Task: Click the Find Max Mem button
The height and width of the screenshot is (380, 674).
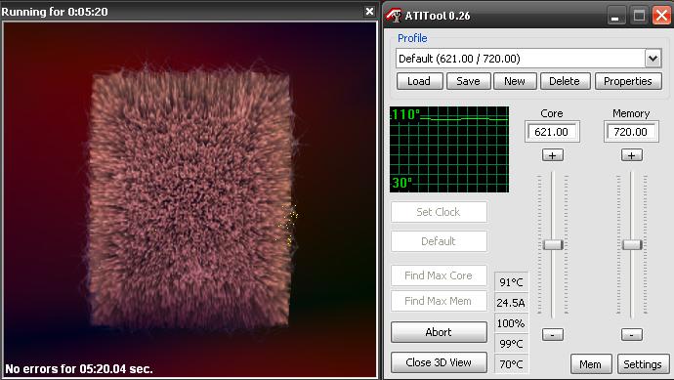Action: [x=439, y=301]
